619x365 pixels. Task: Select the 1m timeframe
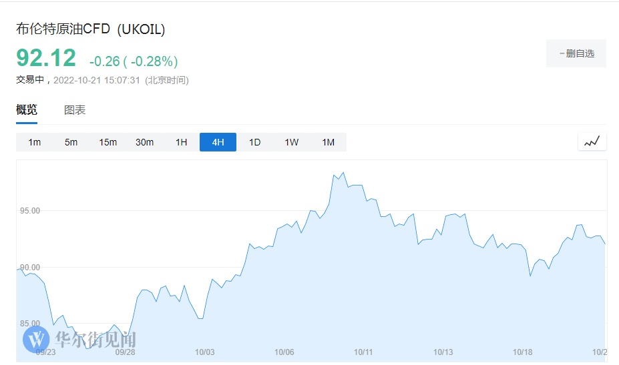point(35,142)
